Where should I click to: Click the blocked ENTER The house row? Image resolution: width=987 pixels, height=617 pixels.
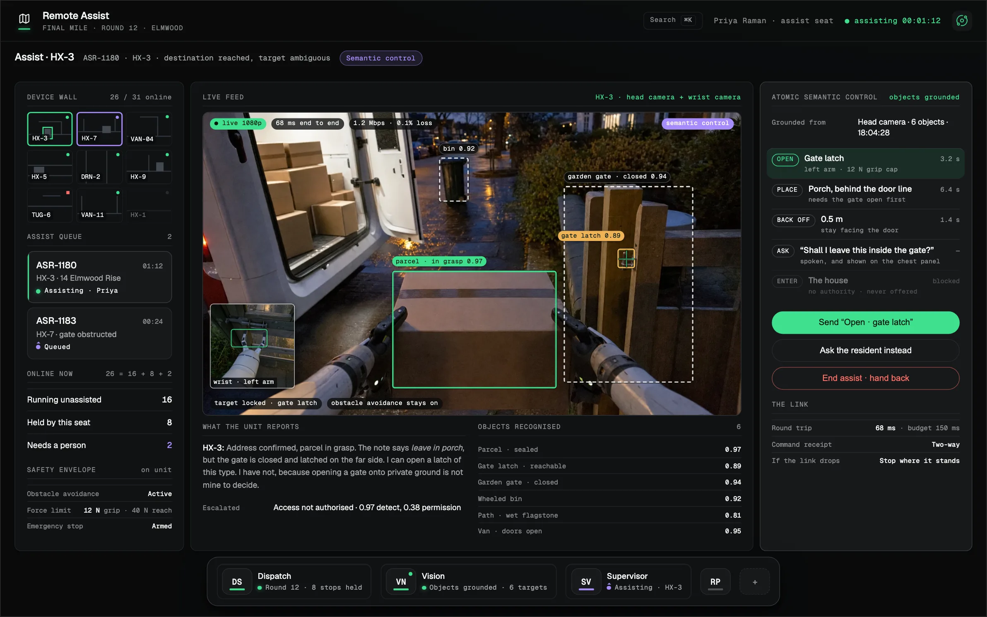[865, 286]
